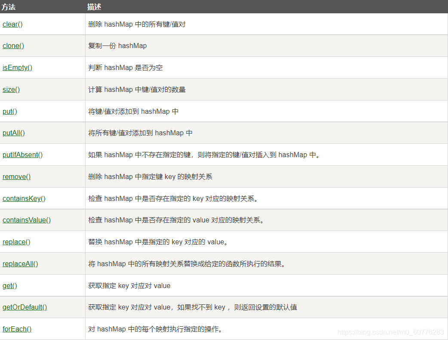
Task: Follow the containsValue() link
Action: click(x=27, y=220)
